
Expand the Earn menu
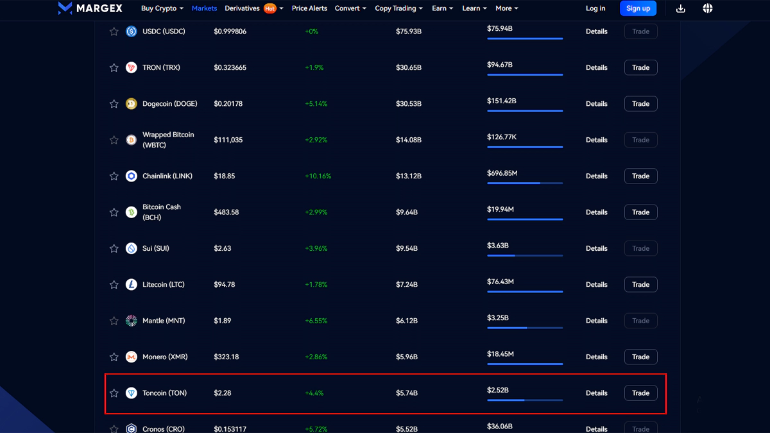click(442, 8)
